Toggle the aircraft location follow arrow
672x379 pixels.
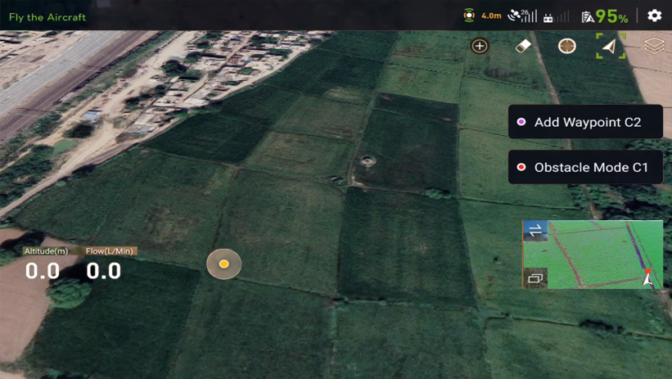610,46
